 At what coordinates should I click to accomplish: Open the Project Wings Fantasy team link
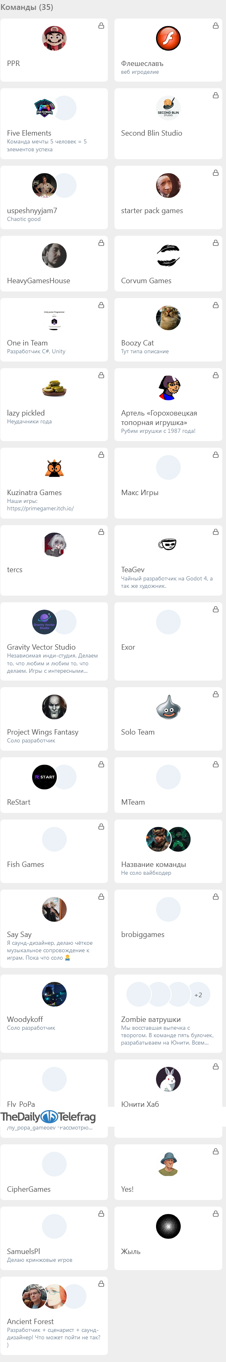(43, 732)
